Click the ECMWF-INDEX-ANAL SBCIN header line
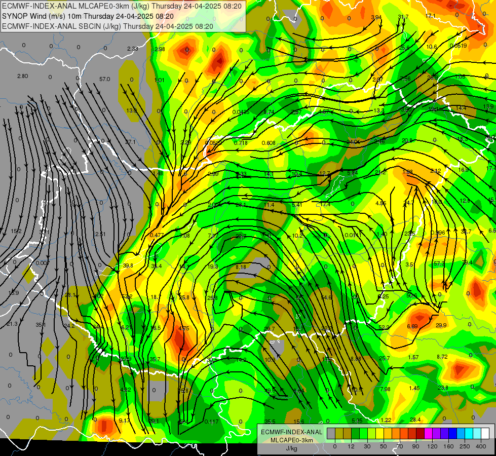496x456 pixels. click(107, 26)
